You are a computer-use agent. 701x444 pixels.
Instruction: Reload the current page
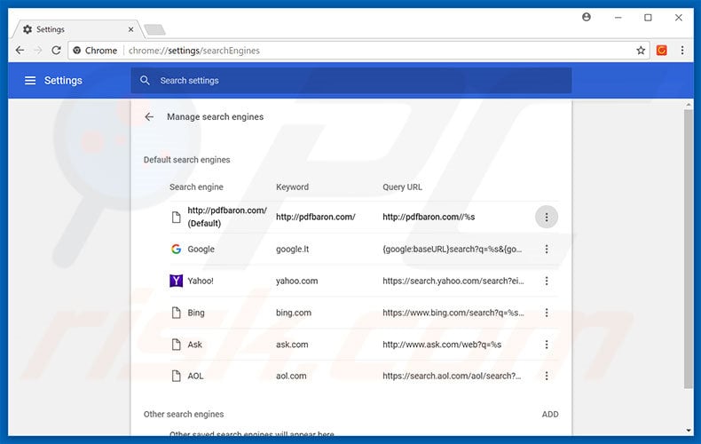[56, 51]
